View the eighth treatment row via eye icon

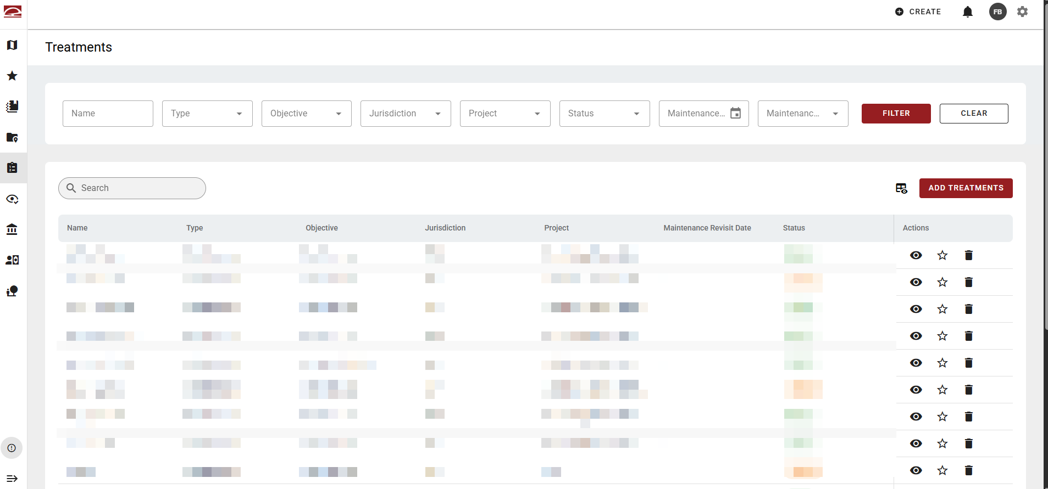pyautogui.click(x=916, y=443)
